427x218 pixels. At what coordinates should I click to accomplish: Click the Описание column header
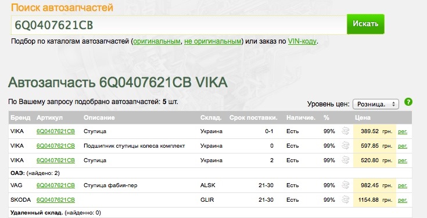99,117
